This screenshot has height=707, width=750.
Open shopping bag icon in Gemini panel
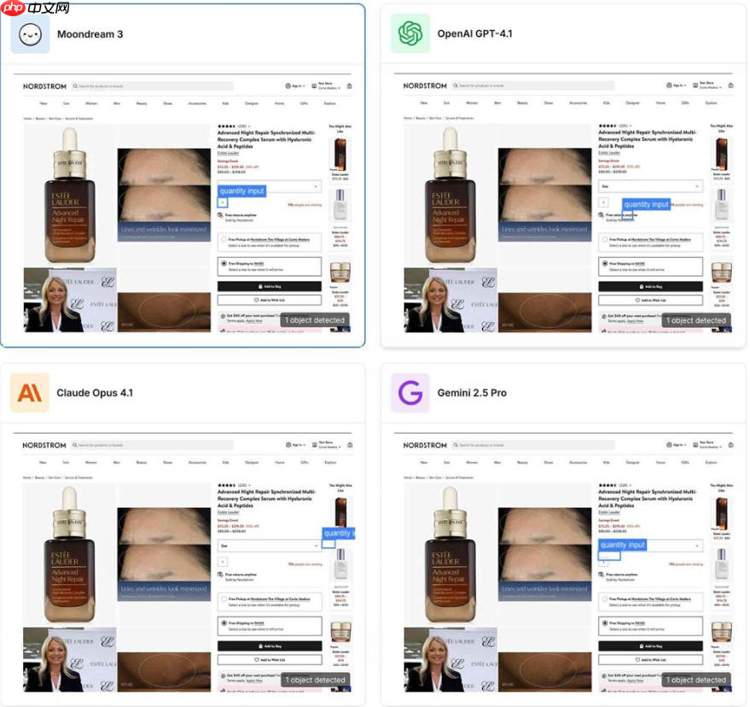click(730, 445)
